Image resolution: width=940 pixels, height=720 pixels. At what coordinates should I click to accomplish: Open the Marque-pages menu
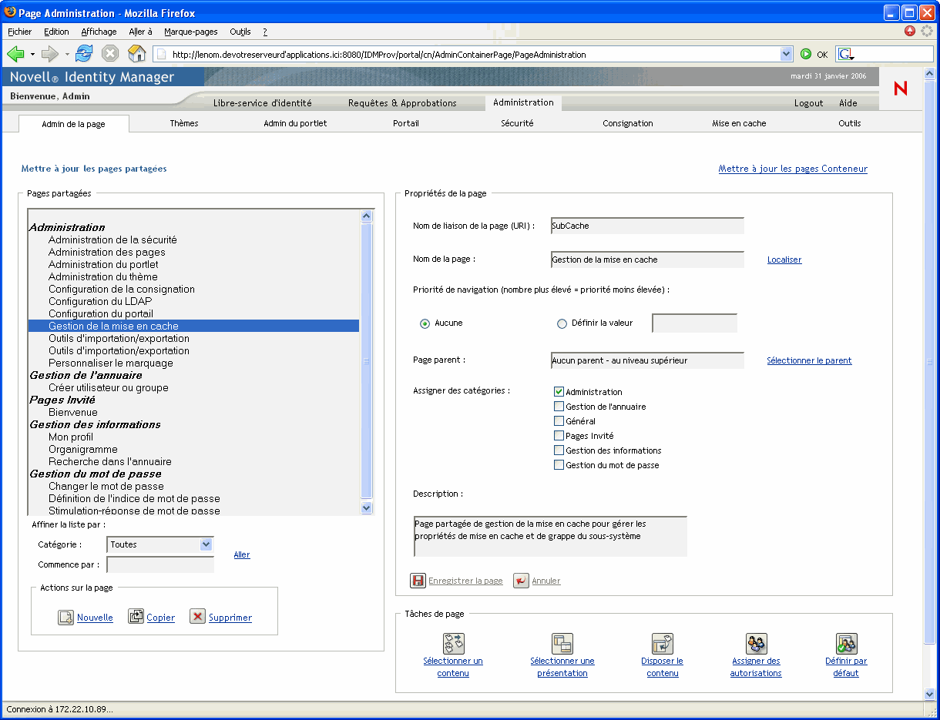tap(191, 32)
